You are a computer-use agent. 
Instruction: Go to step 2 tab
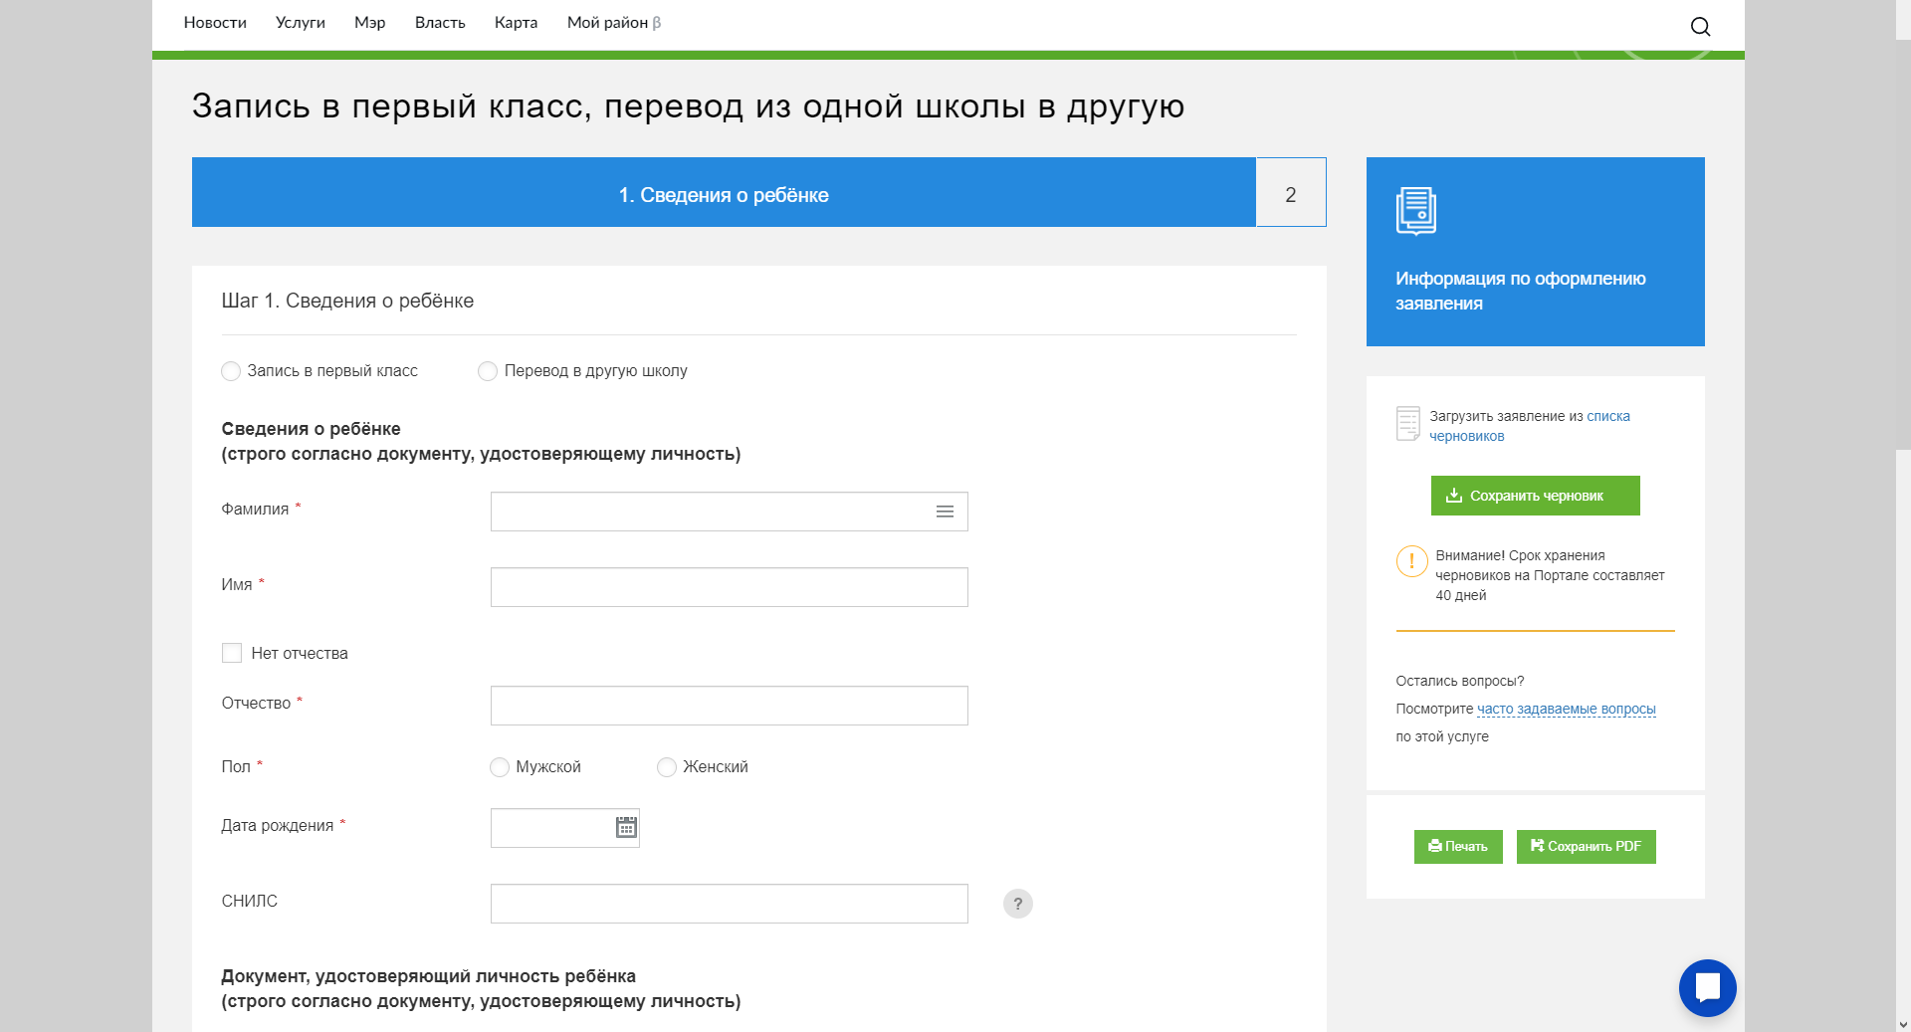[1290, 193]
